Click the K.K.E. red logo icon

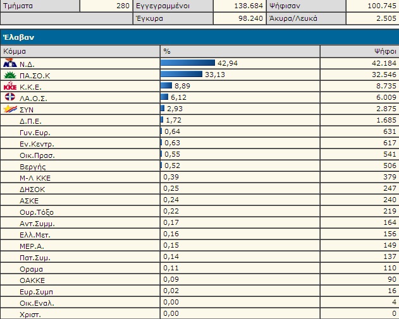click(x=10, y=86)
